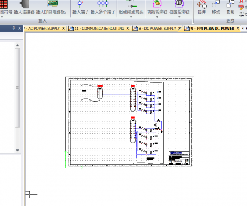Open the Origin-Destination Arrows tool
Screen dimensions: 247x206
[131, 4]
